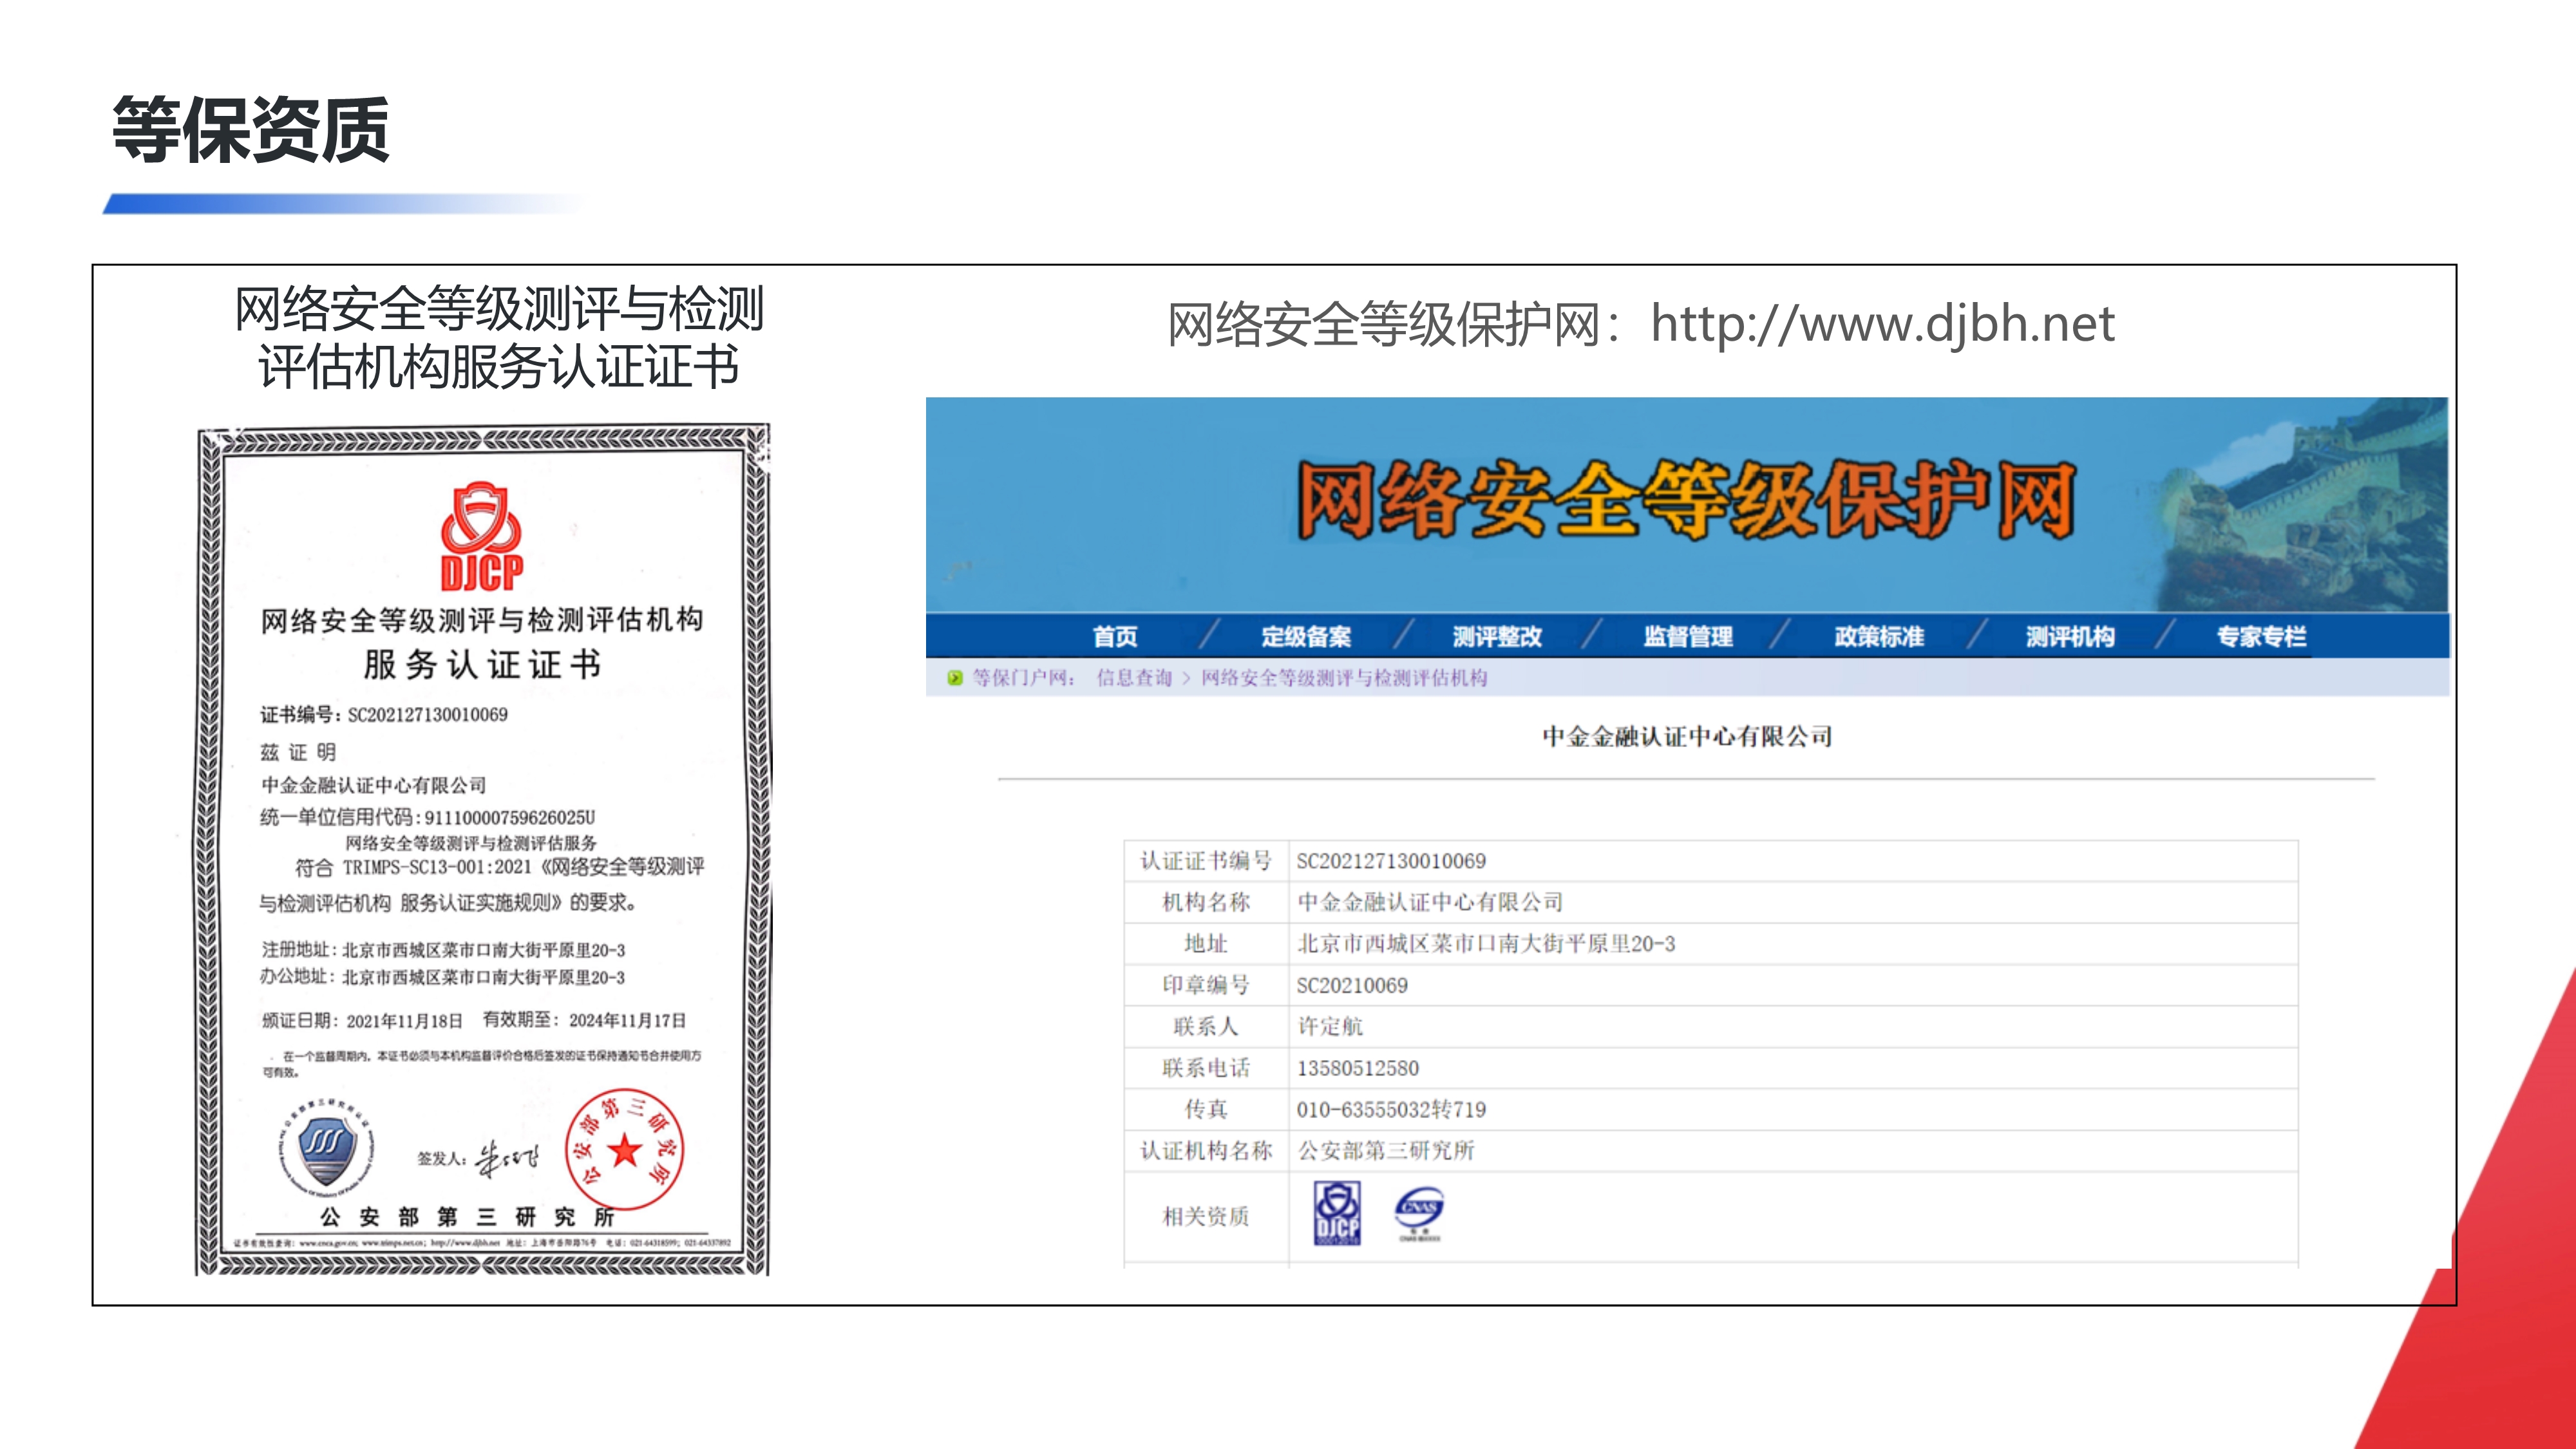Click the 印章编号 value SC20210069

(x=1352, y=986)
